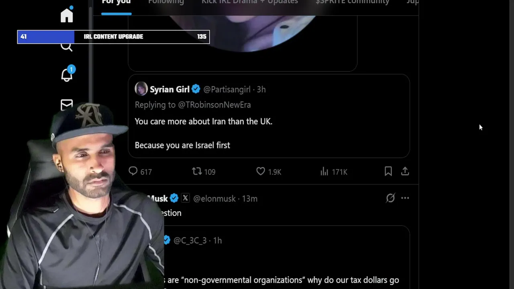The width and height of the screenshot is (514, 289).
Task: Like the post with 1.9K likes
Action: coord(269,171)
